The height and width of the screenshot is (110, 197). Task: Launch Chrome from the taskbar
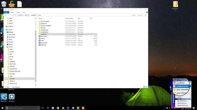[63, 108]
